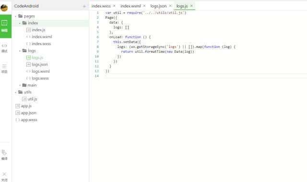Image resolution: width=307 pixels, height=182 pixels.
Task: Open the Project (项目) sidebar panel
Action: pyautogui.click(x=4, y=69)
